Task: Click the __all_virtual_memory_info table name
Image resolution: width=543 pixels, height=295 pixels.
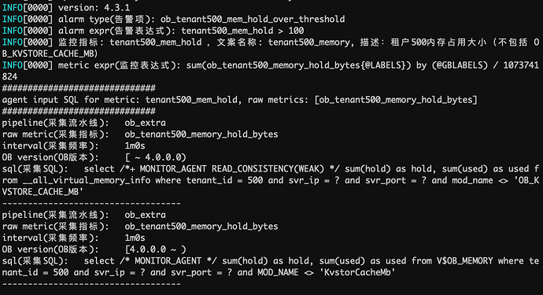Action: coord(87,180)
